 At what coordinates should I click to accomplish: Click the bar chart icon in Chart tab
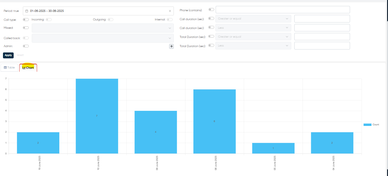coord(24,68)
